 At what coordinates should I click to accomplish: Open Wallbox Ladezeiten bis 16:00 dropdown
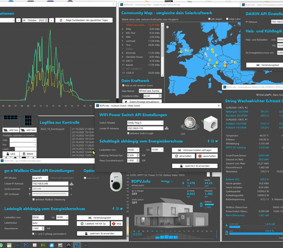click(62, 217)
